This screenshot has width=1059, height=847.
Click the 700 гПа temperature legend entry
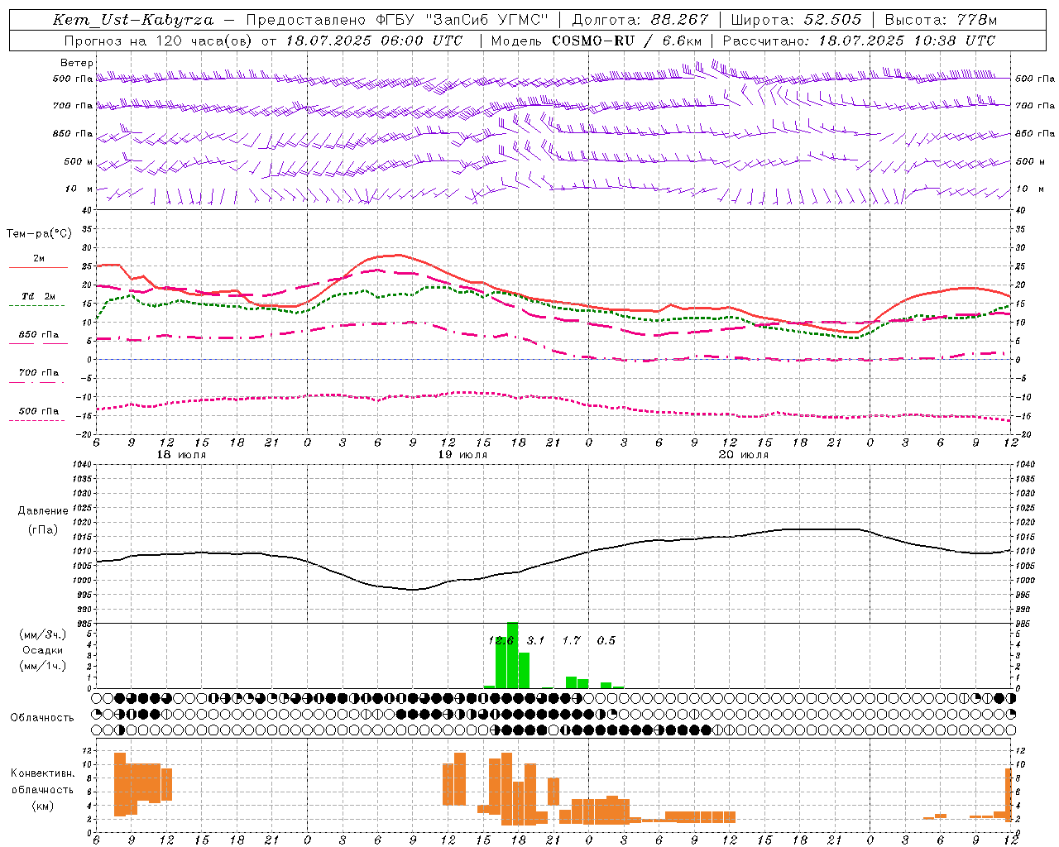click(39, 373)
